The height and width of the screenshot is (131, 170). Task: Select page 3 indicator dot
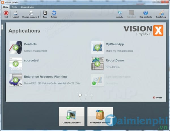92,95
